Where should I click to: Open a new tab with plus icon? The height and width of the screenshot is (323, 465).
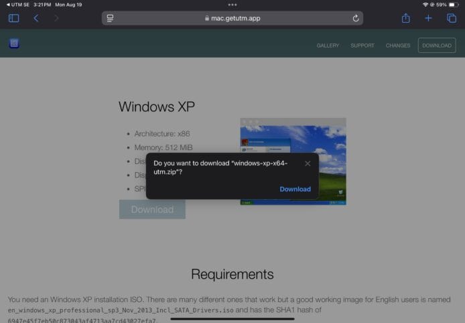[x=428, y=18]
